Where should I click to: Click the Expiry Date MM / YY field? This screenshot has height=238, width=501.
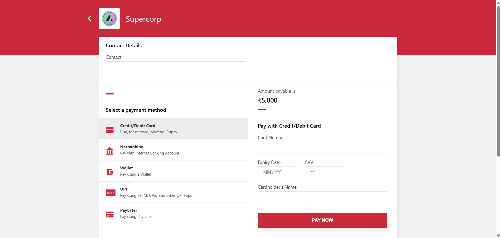(x=277, y=172)
